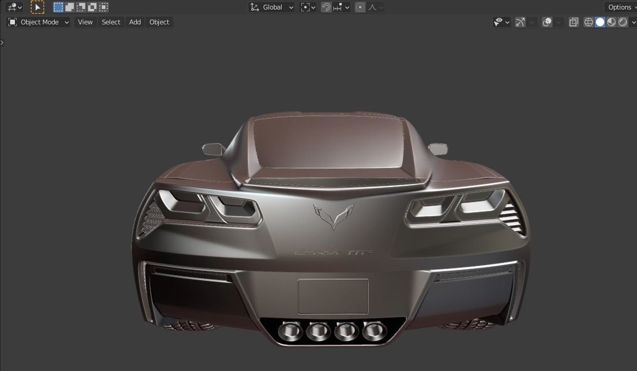Screen dimensions: 637x371
Task: Switch to Wireframe viewport shading
Action: tap(589, 22)
